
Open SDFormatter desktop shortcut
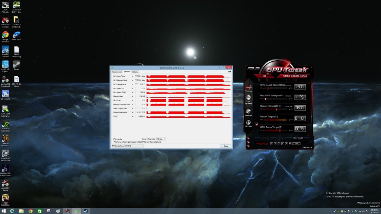[x=5, y=95]
